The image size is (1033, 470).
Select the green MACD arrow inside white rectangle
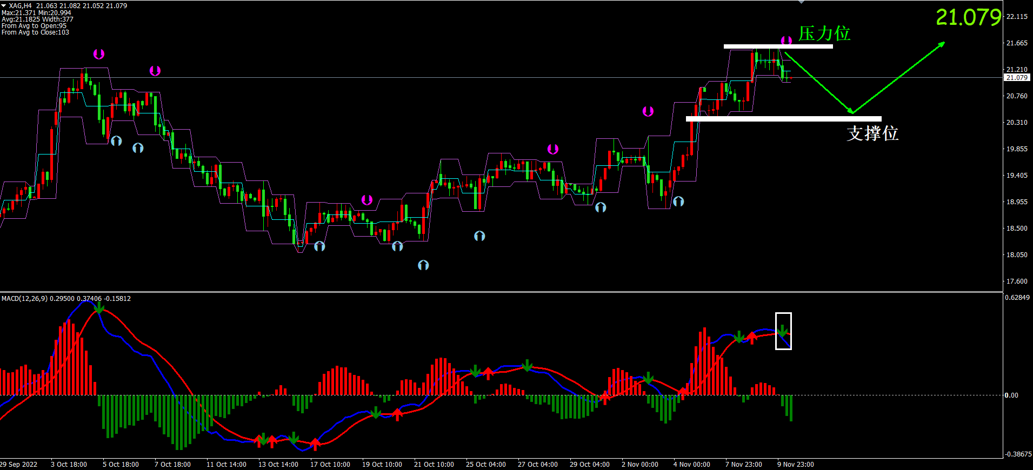(782, 330)
